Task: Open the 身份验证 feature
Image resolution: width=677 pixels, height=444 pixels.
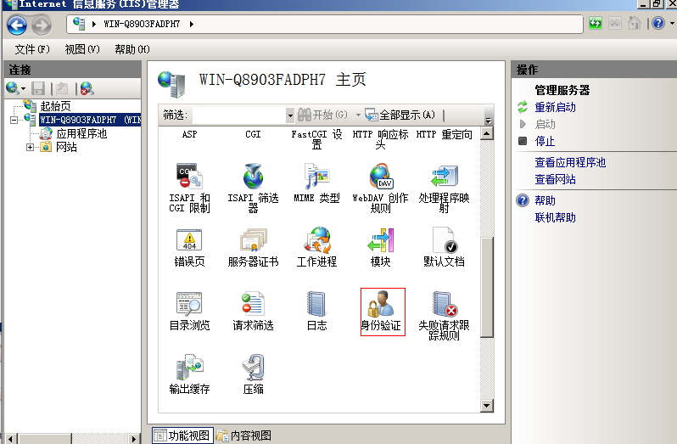Action: [x=383, y=312]
